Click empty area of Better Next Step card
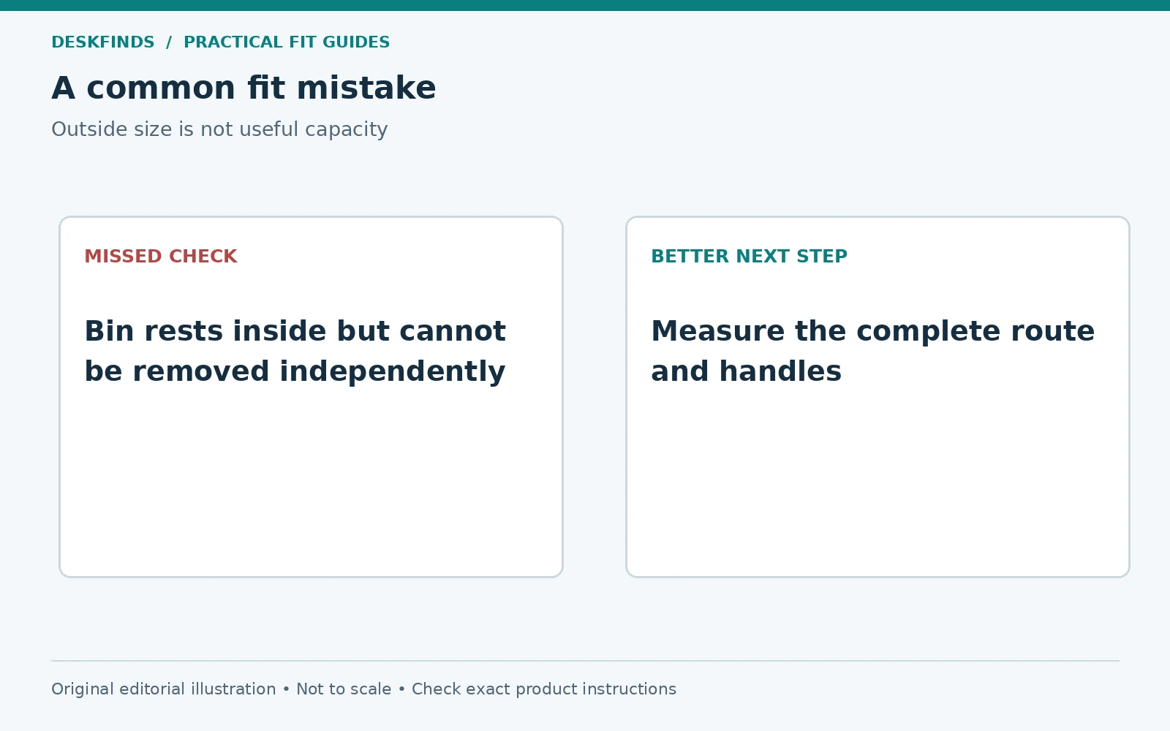The image size is (1170, 731). click(x=877, y=482)
